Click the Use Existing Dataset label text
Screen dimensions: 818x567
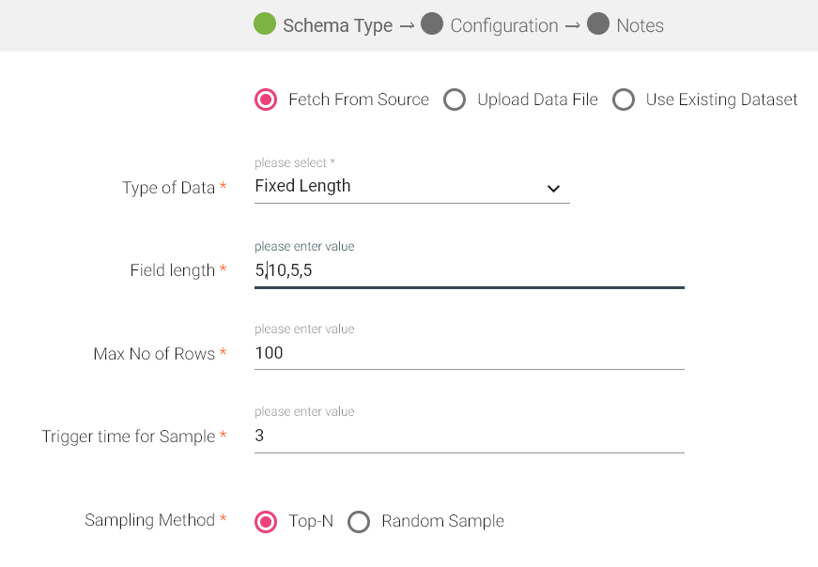coord(721,100)
